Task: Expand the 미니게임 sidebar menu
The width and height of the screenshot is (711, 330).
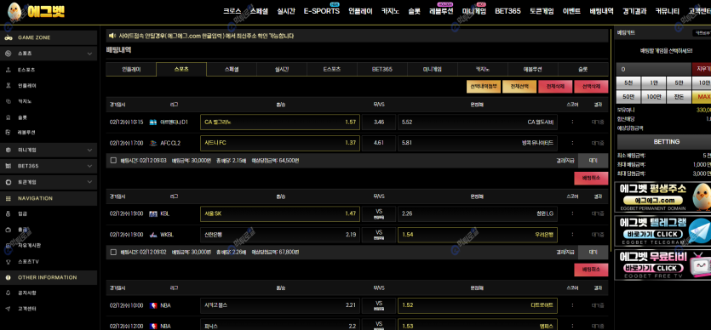Action: [89, 150]
